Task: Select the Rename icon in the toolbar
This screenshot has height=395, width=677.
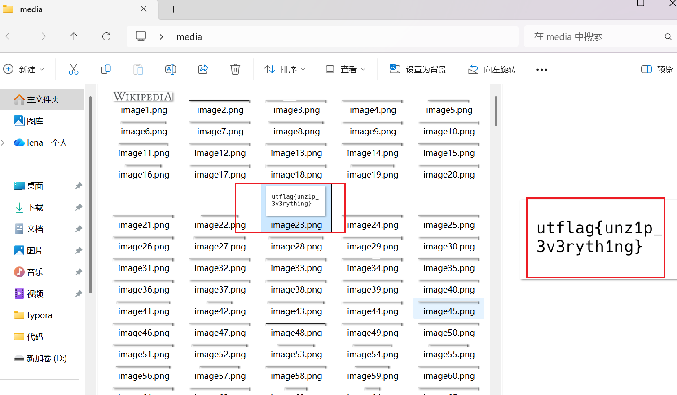Action: tap(170, 69)
